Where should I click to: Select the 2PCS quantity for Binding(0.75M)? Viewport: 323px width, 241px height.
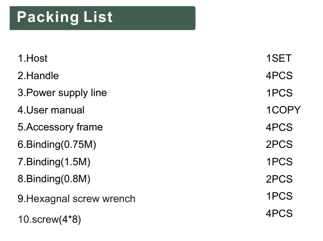point(279,144)
